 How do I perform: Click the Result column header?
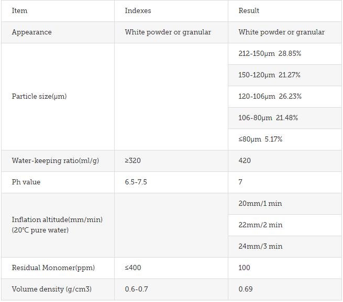(x=249, y=10)
